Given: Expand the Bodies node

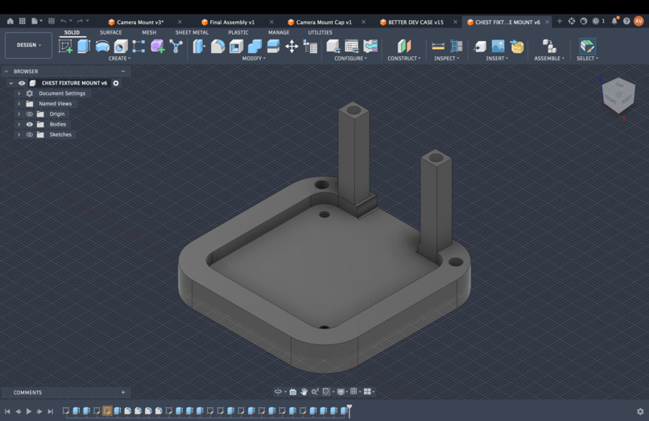Looking at the screenshot, I should (19, 124).
